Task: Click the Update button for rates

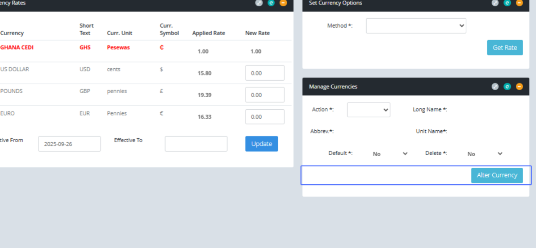Action: [x=261, y=144]
